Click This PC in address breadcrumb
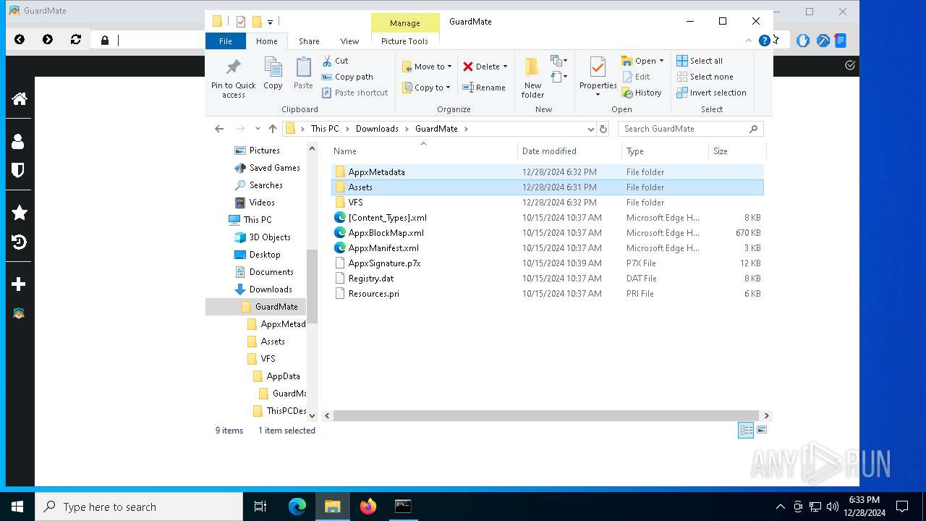This screenshot has width=926, height=521. 325,129
